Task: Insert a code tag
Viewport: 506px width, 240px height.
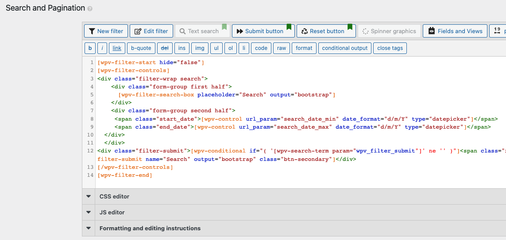Action: pyautogui.click(x=261, y=48)
